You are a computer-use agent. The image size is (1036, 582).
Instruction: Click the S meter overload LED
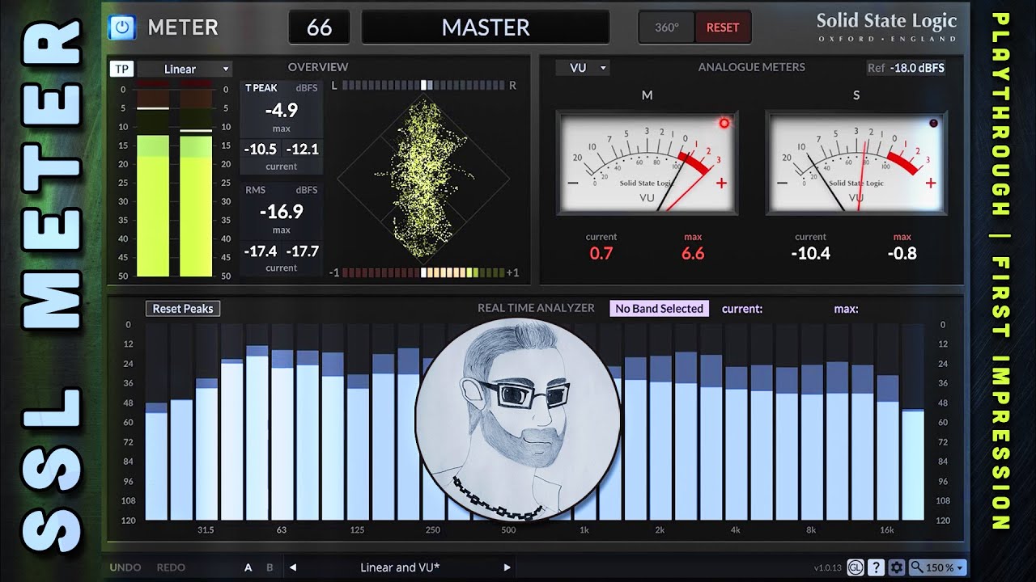point(933,123)
